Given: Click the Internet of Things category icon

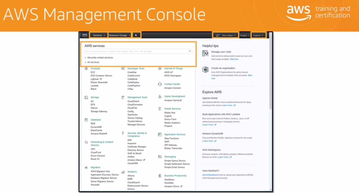Looking at the screenshot, I should 160,69.
